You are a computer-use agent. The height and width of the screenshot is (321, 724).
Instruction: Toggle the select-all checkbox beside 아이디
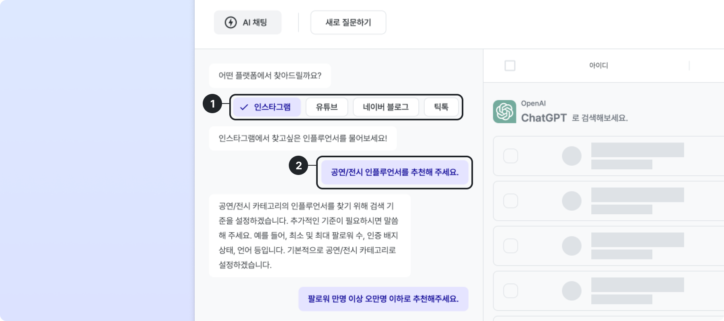(510, 65)
